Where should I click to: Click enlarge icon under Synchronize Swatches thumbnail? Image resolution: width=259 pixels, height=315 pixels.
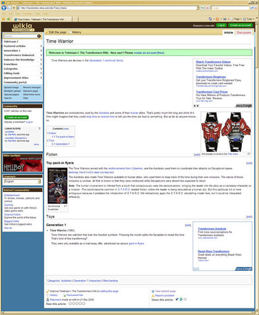pyautogui.click(x=65, y=206)
